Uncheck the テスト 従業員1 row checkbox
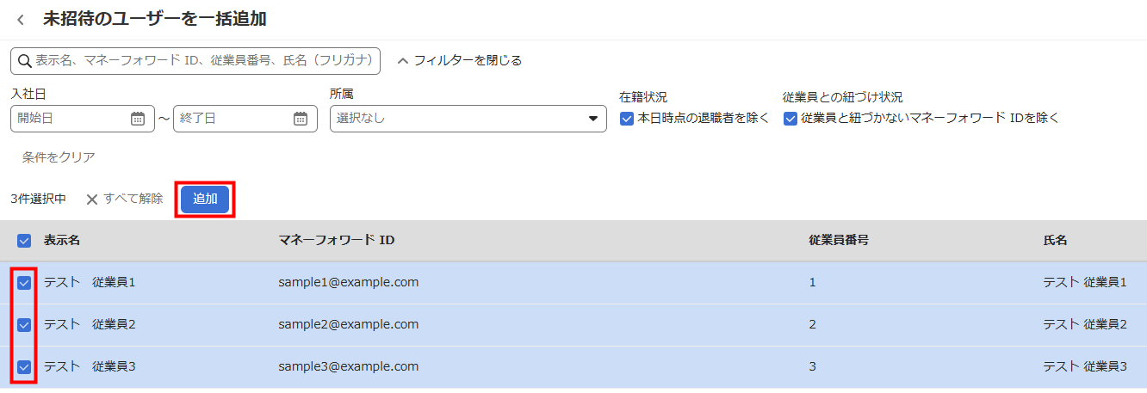The width and height of the screenshot is (1147, 393). [x=24, y=283]
